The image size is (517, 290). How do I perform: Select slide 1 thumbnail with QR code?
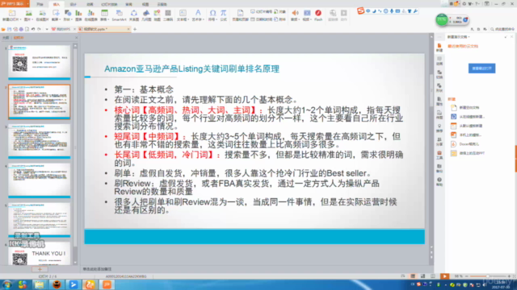(x=40, y=62)
